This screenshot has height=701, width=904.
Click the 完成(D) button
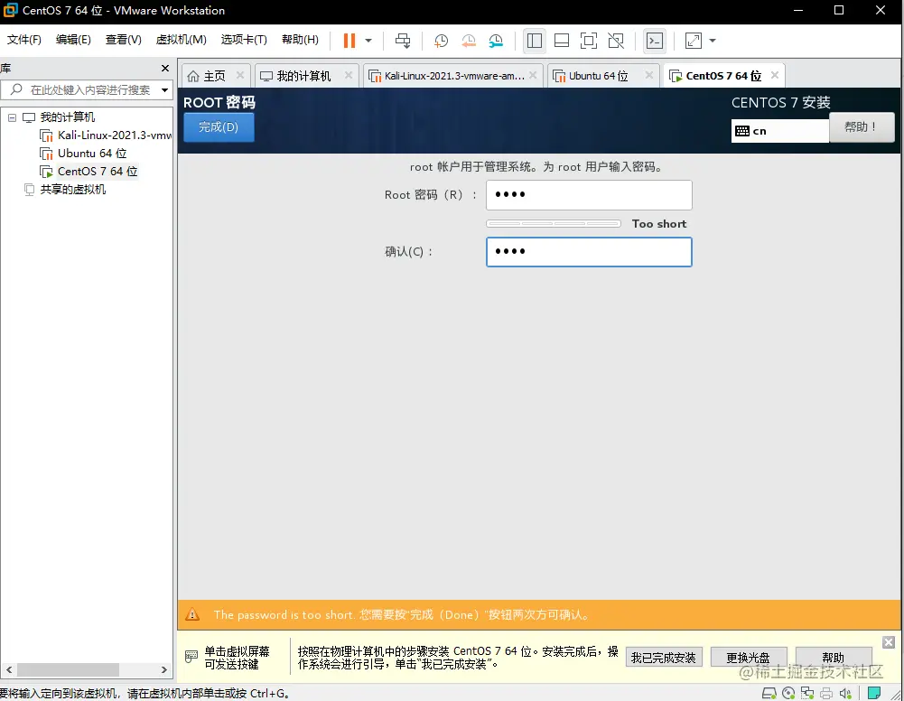(x=219, y=127)
